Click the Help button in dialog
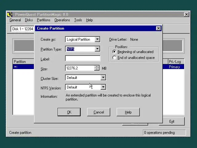 click(128, 112)
